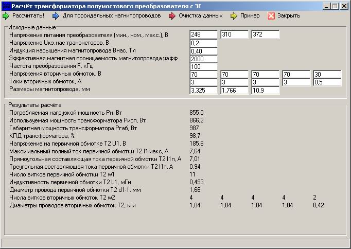This screenshot has height=249, width=351.
Task: Choose Очистка данных to clear the fields
Action: [201, 15]
